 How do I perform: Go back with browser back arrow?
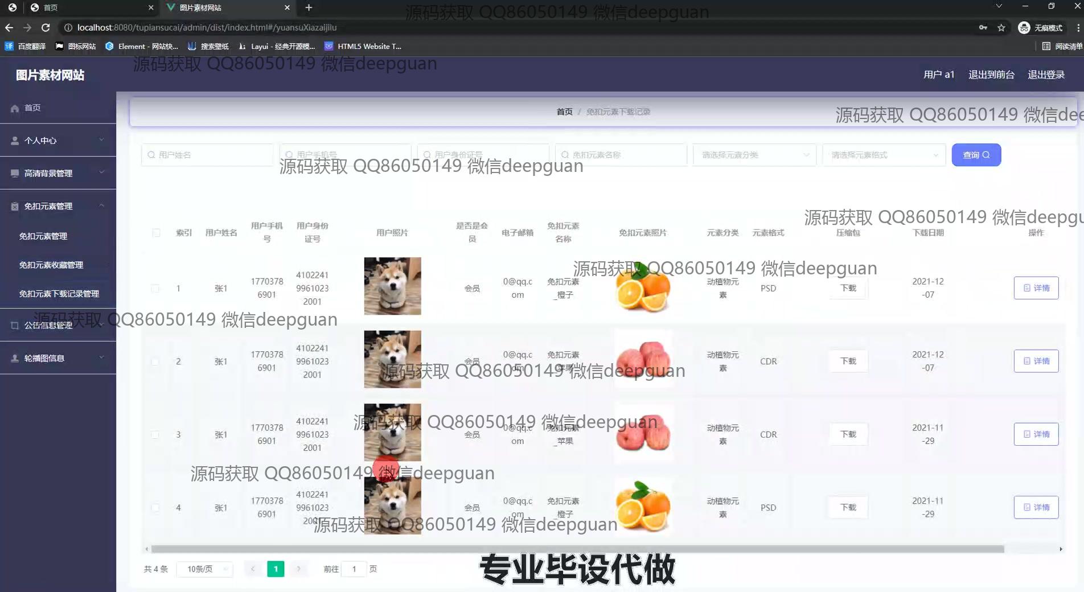tap(9, 27)
